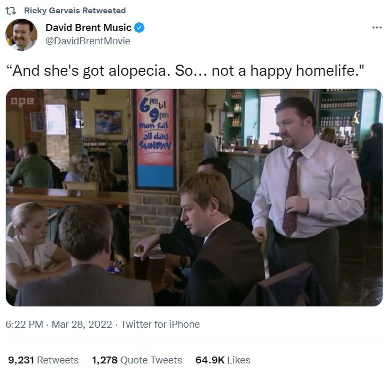Visit the David Brent Music display name
Image resolution: width=388 pixels, height=372 pixels.
(x=88, y=27)
